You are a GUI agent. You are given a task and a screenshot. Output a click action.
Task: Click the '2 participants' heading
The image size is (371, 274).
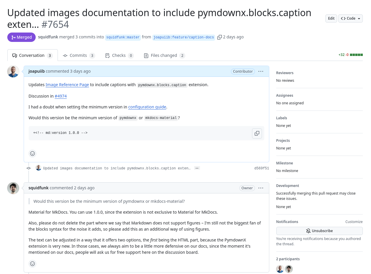(288, 259)
